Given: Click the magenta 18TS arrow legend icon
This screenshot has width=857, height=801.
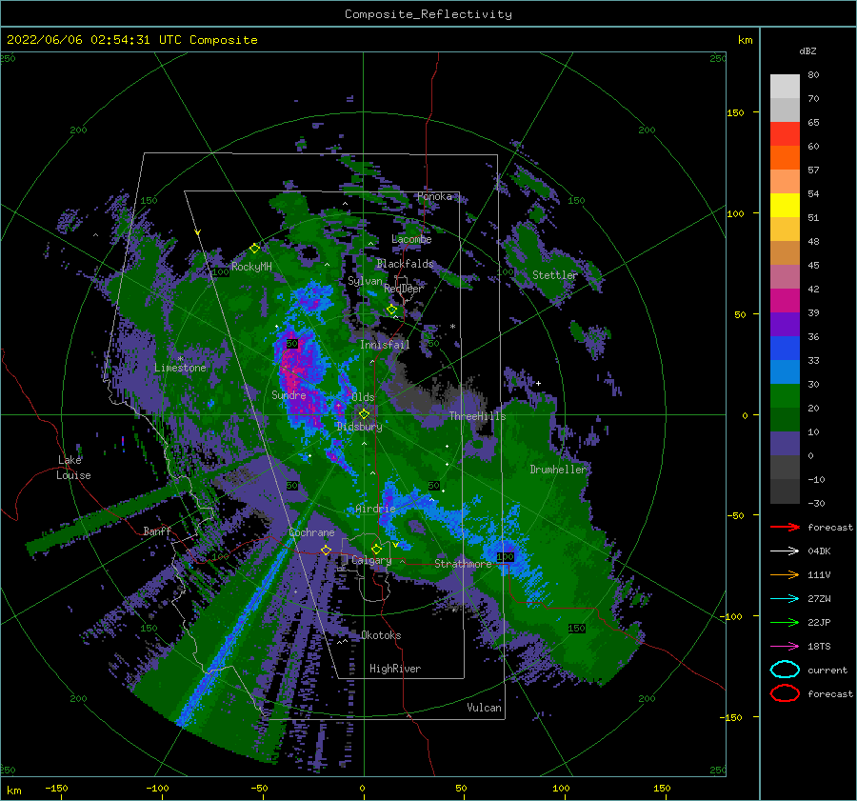Looking at the screenshot, I should pos(785,647).
